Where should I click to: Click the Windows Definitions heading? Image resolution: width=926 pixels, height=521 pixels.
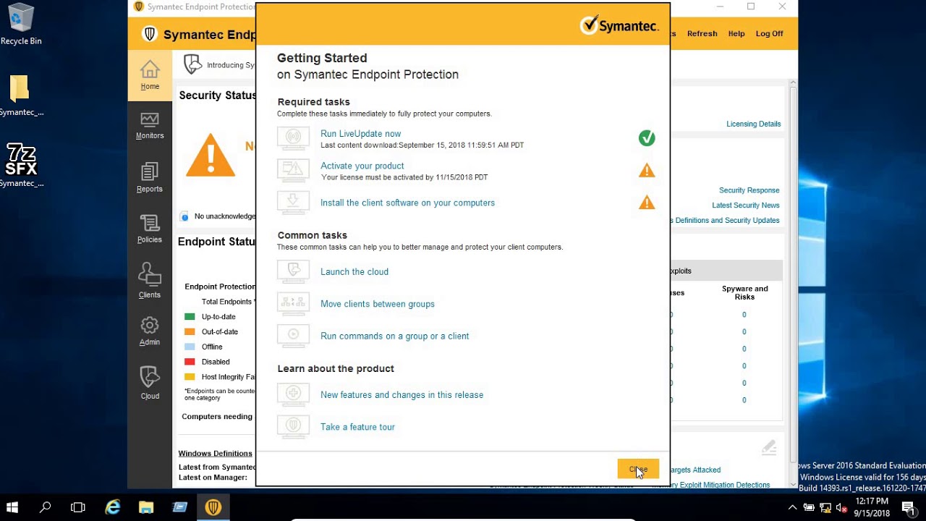[215, 454]
